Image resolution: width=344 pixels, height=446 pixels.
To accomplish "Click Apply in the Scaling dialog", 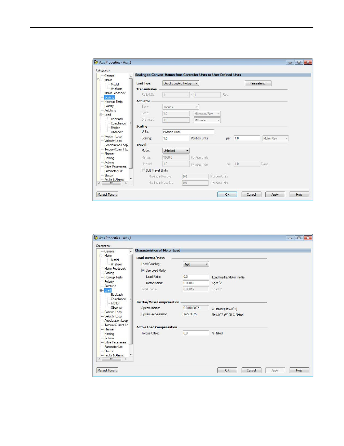I will [275, 194].
